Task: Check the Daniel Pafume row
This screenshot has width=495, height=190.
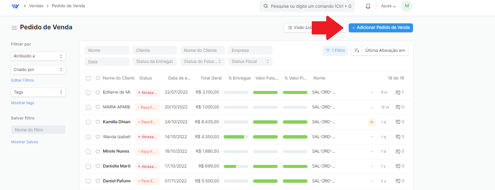Action: (x=88, y=181)
